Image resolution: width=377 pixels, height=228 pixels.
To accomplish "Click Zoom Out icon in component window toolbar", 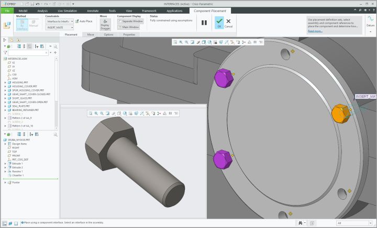I will [102, 113].
